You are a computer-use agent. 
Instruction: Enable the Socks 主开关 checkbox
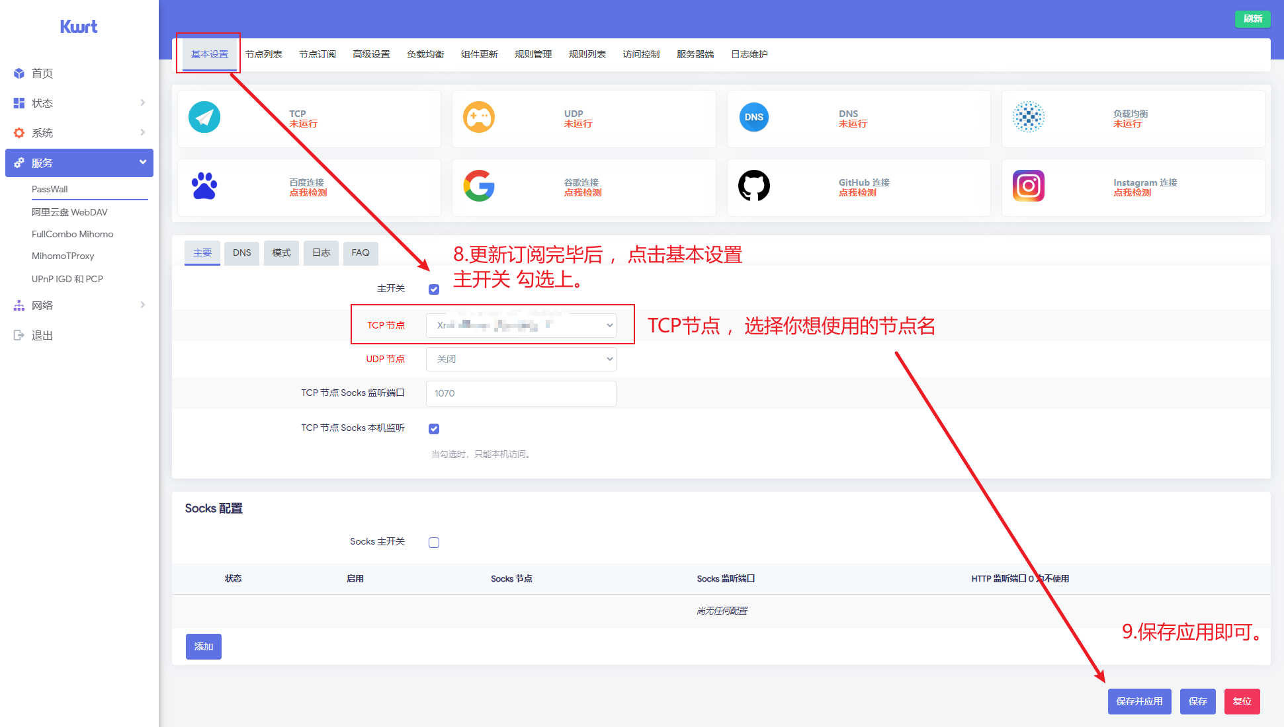(x=434, y=543)
